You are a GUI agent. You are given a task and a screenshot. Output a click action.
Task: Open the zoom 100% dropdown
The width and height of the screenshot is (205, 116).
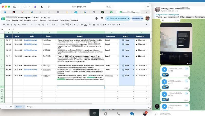[x=25, y=24]
